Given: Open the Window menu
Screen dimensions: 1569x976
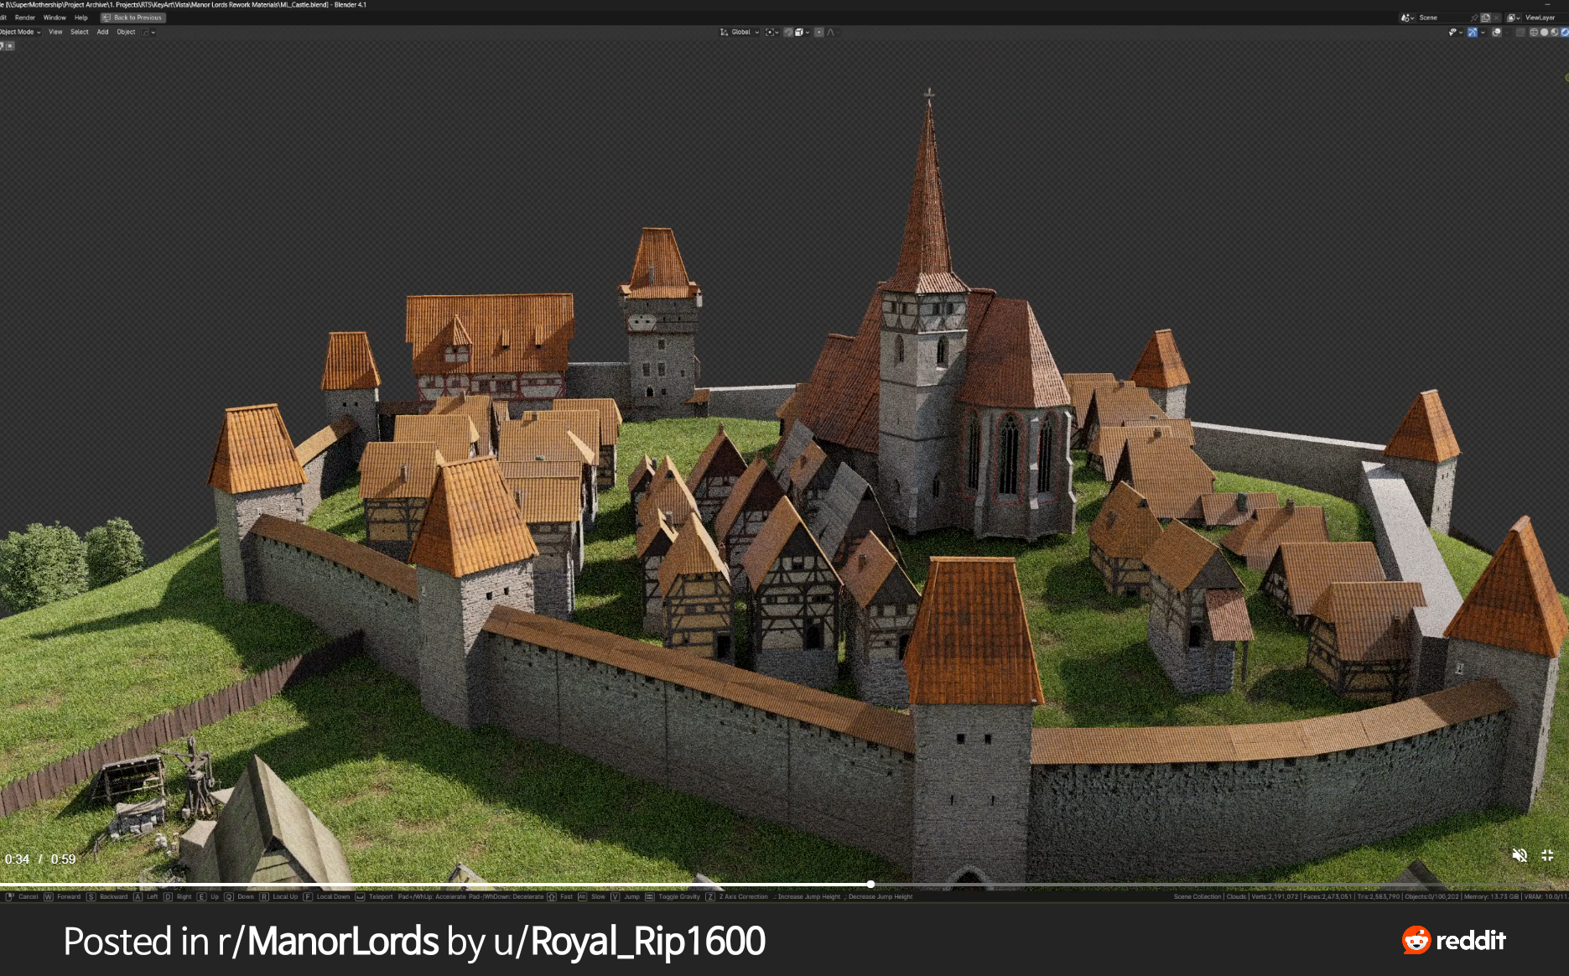Looking at the screenshot, I should coord(55,18).
